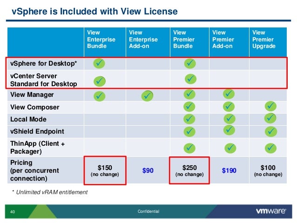Click vSphere for Desktop checkmark under Enterprise Bundle
This screenshot has height=223, width=297.
coord(99,63)
